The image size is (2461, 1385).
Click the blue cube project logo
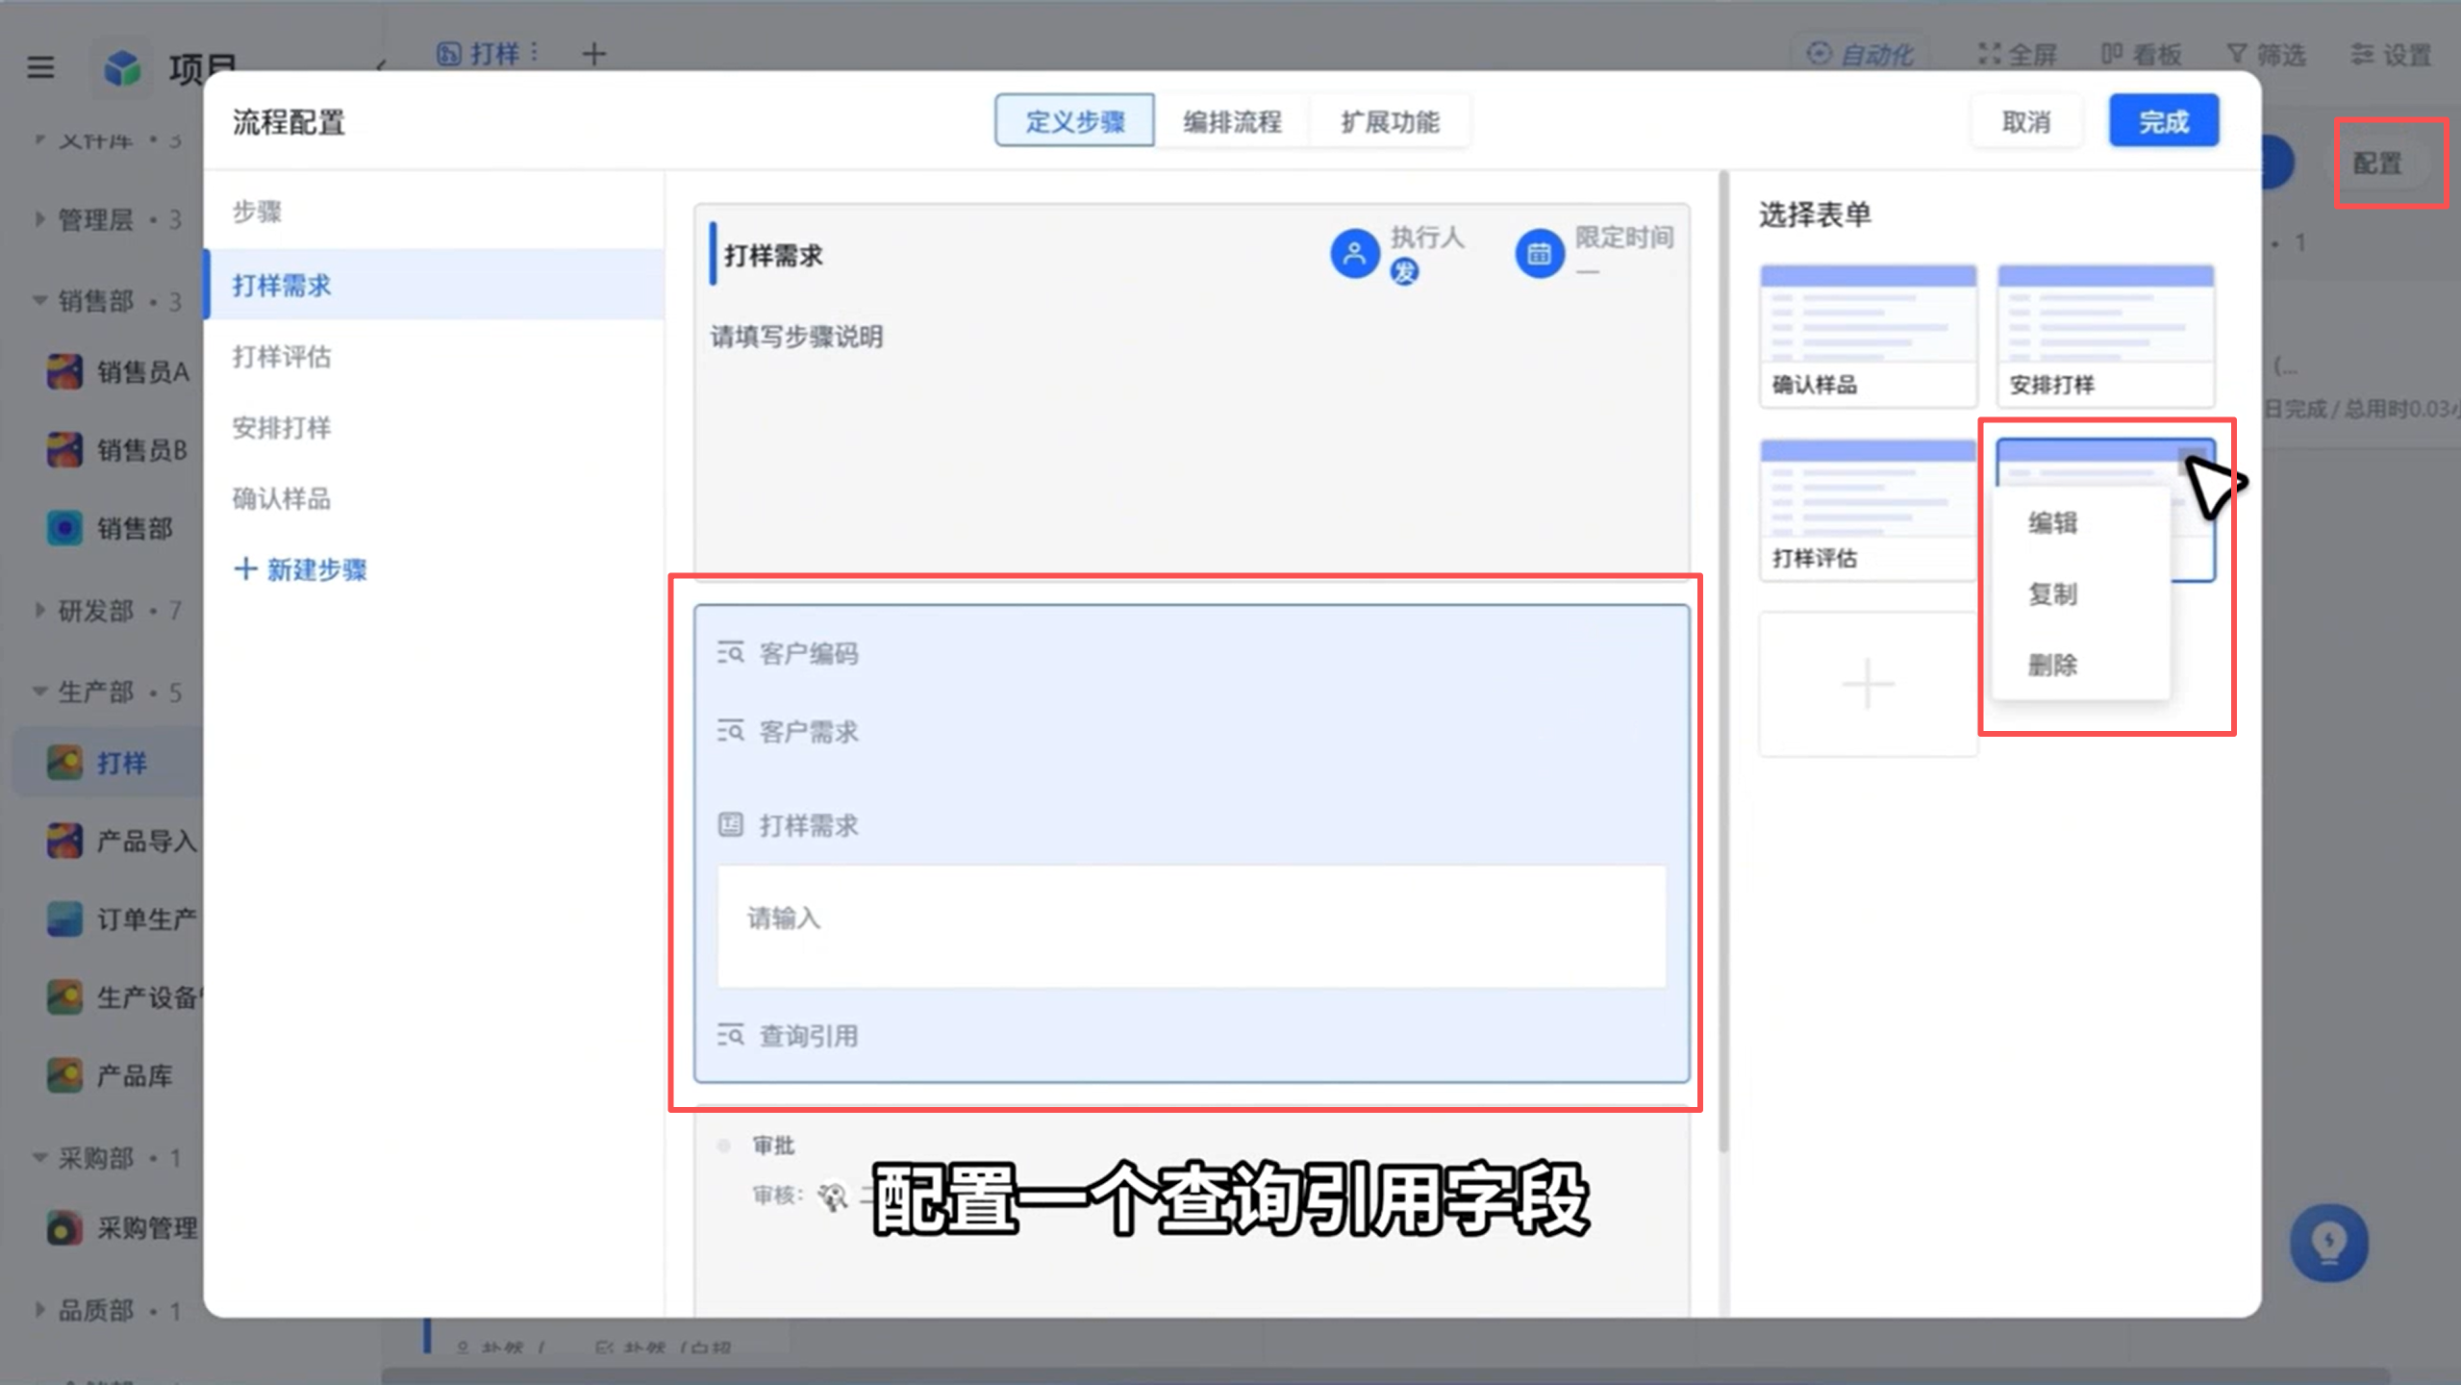point(122,67)
